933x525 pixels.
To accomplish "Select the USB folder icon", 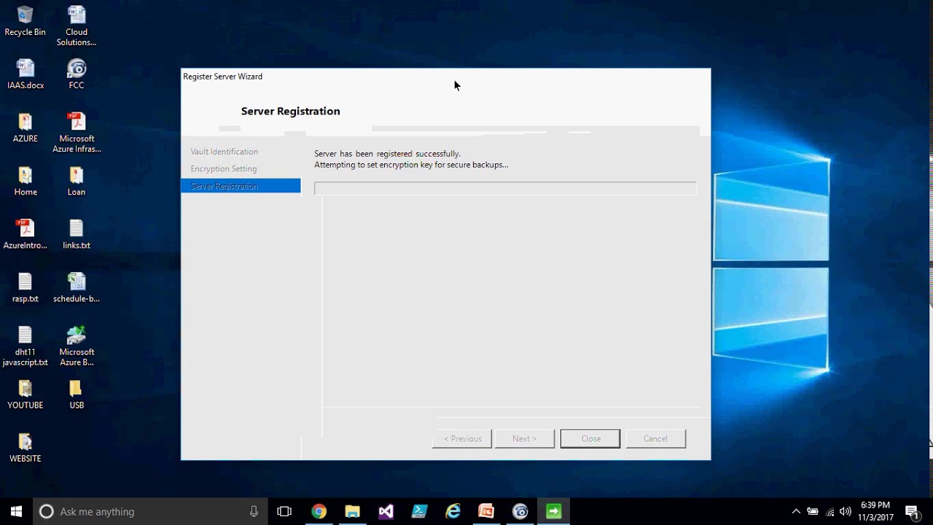I will pyautogui.click(x=77, y=394).
